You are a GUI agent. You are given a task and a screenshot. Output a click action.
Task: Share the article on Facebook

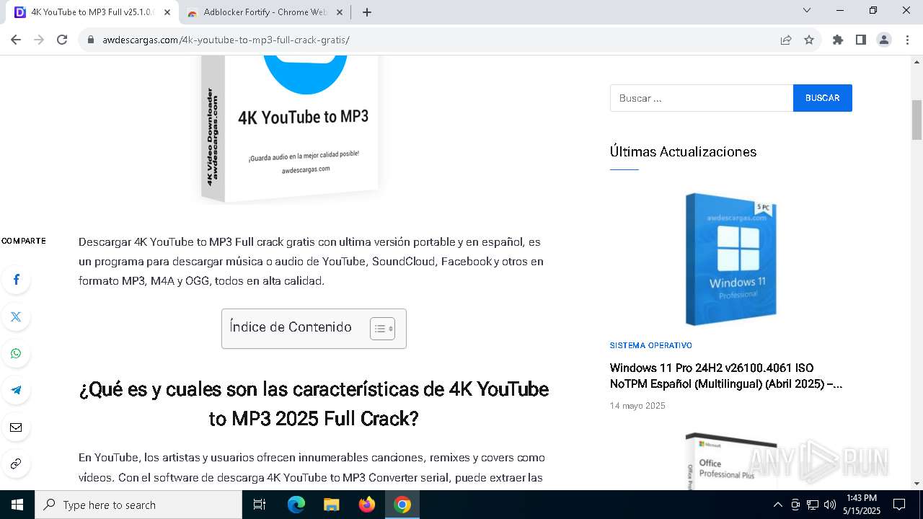click(16, 280)
